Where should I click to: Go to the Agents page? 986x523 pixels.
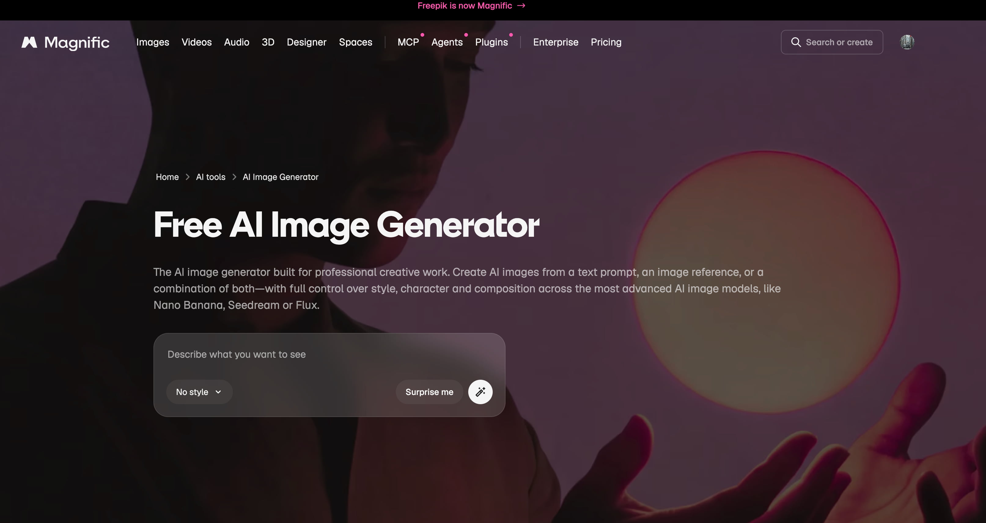coord(447,42)
